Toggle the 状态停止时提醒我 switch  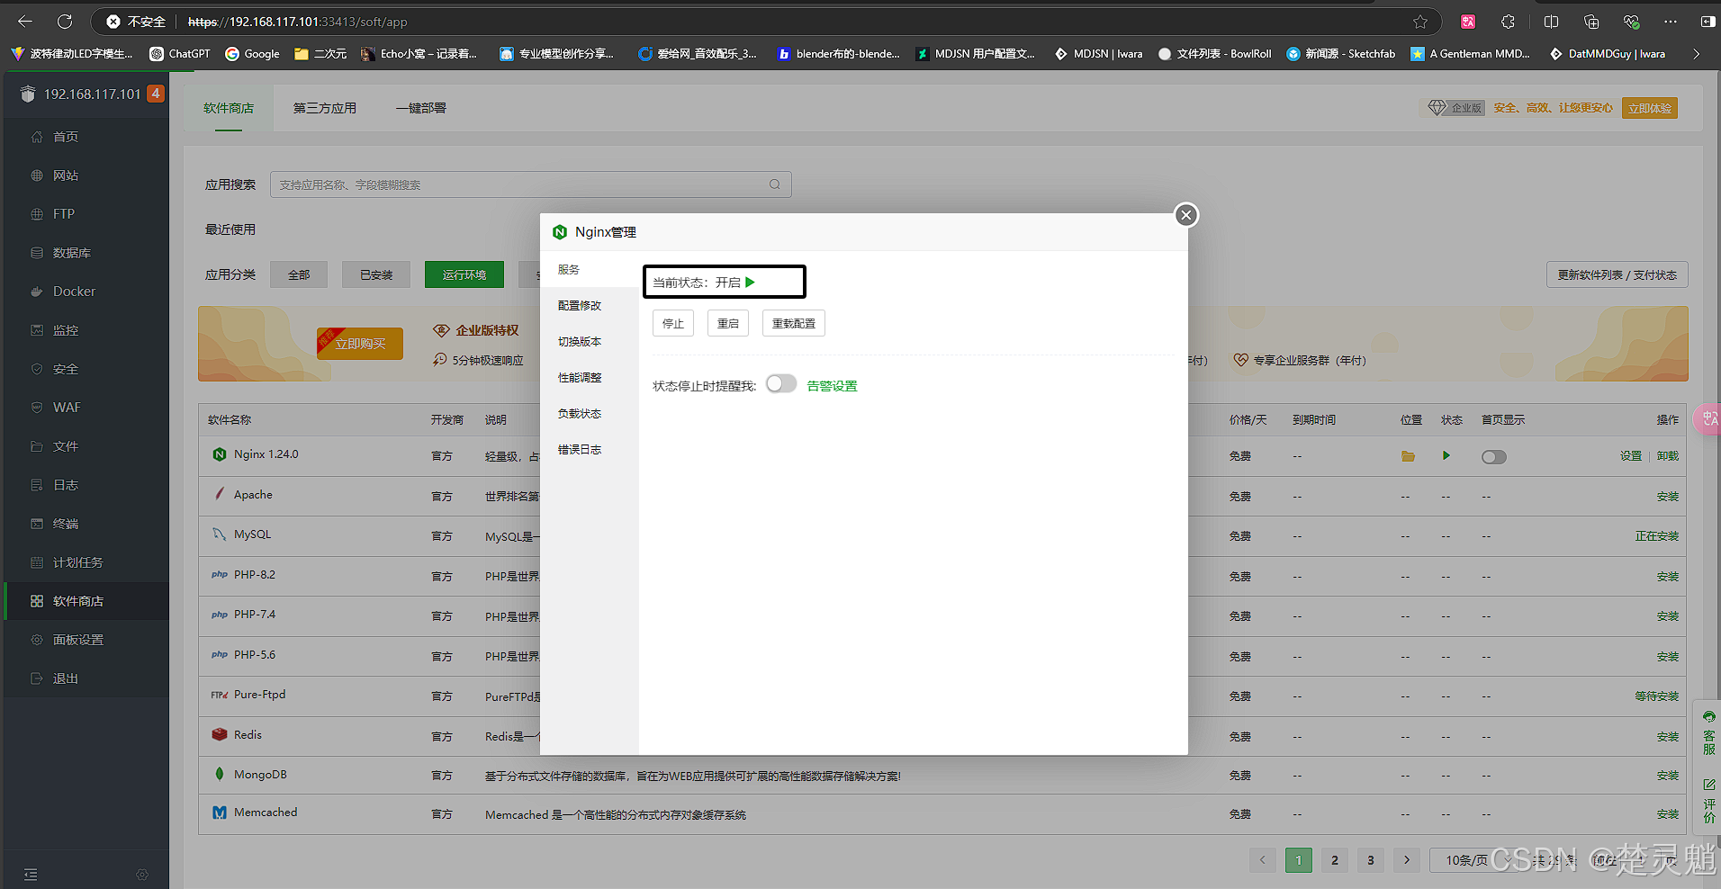tap(781, 384)
